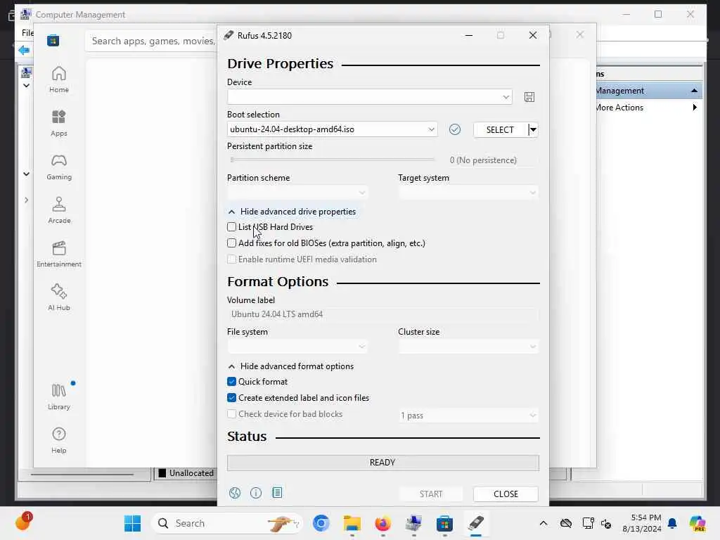Open Windows Start button on taskbar
Image resolution: width=720 pixels, height=540 pixels.
tap(133, 523)
